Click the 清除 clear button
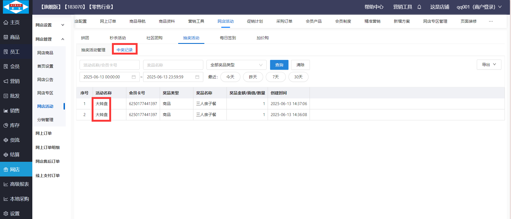The height and width of the screenshot is (219, 511). [300, 65]
